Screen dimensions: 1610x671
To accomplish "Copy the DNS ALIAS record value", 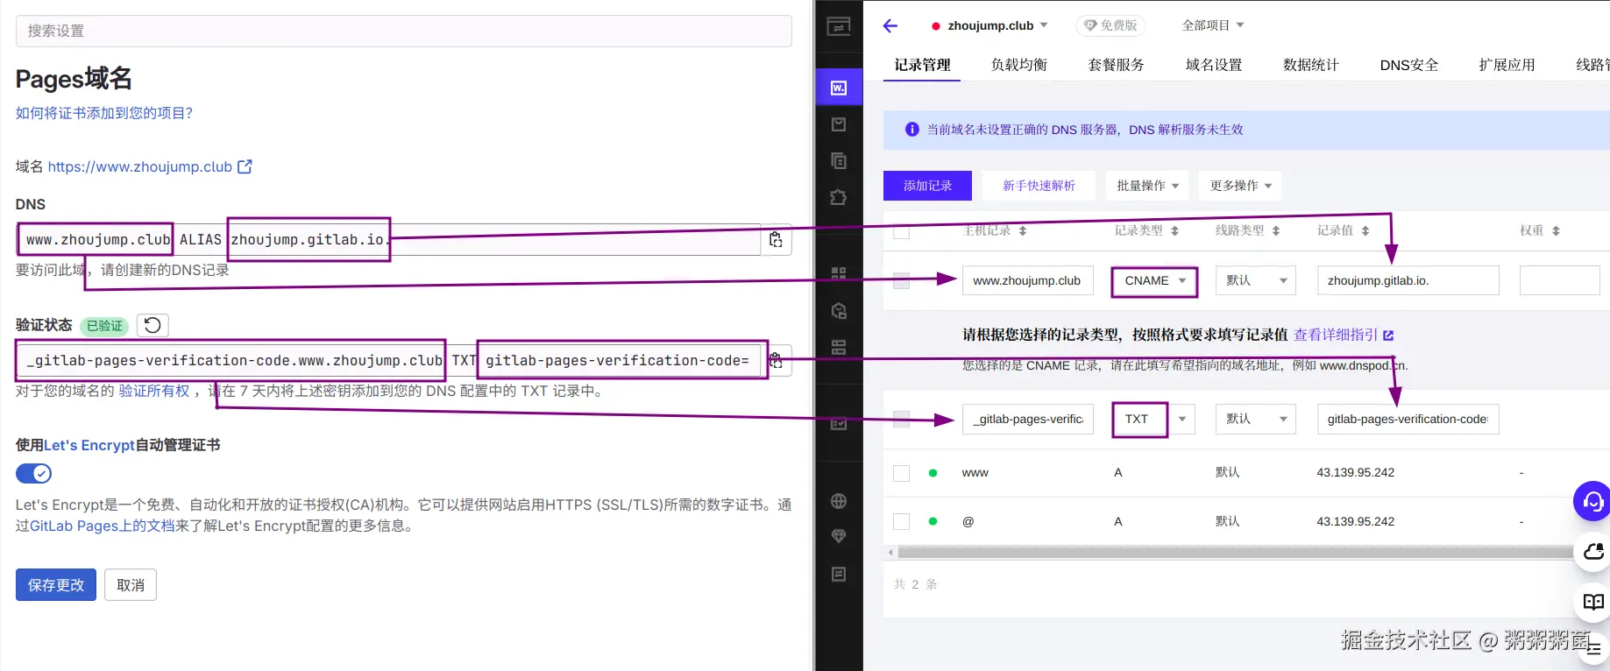I will click(x=776, y=239).
